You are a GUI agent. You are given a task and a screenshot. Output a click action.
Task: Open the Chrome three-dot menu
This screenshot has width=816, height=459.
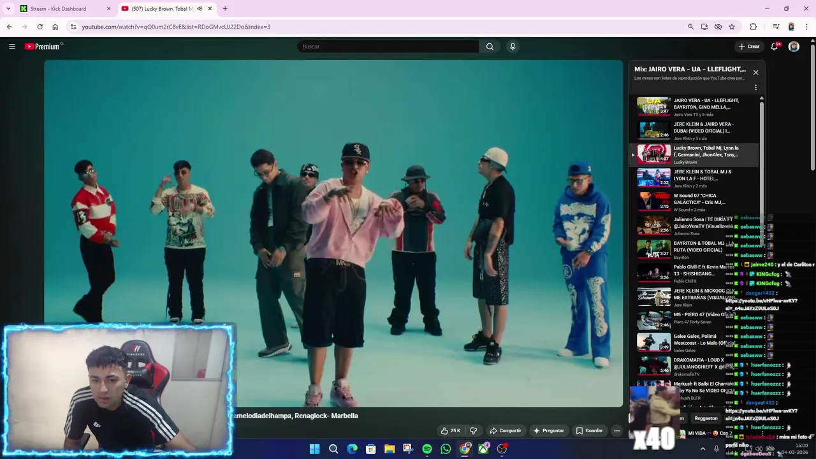pyautogui.click(x=807, y=27)
